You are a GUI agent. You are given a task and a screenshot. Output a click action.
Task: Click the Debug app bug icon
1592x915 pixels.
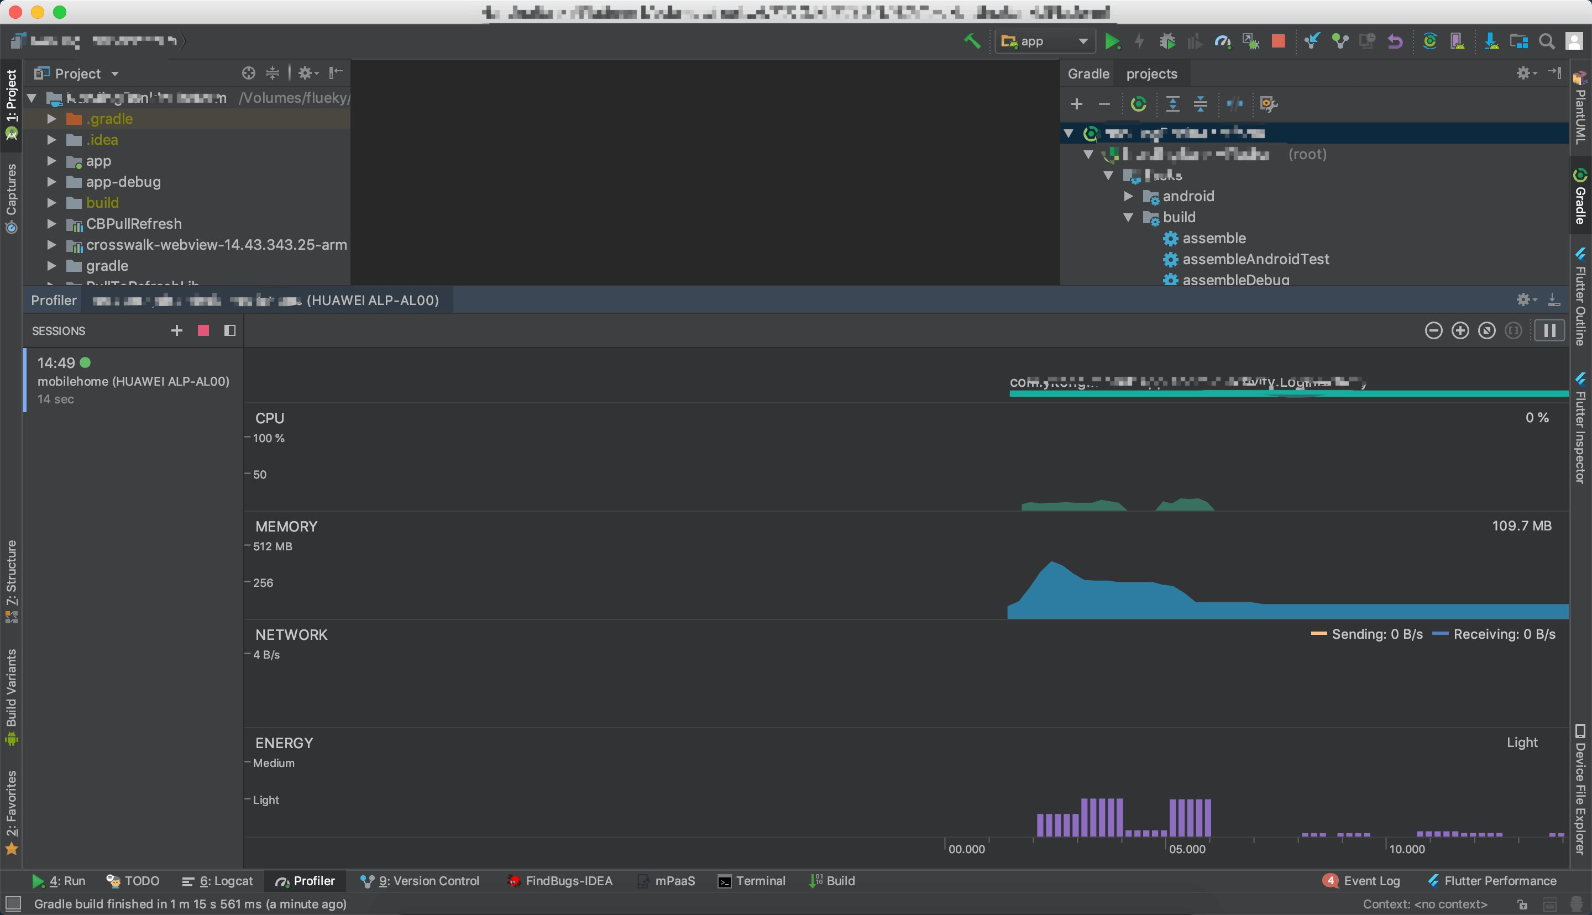pos(1167,41)
